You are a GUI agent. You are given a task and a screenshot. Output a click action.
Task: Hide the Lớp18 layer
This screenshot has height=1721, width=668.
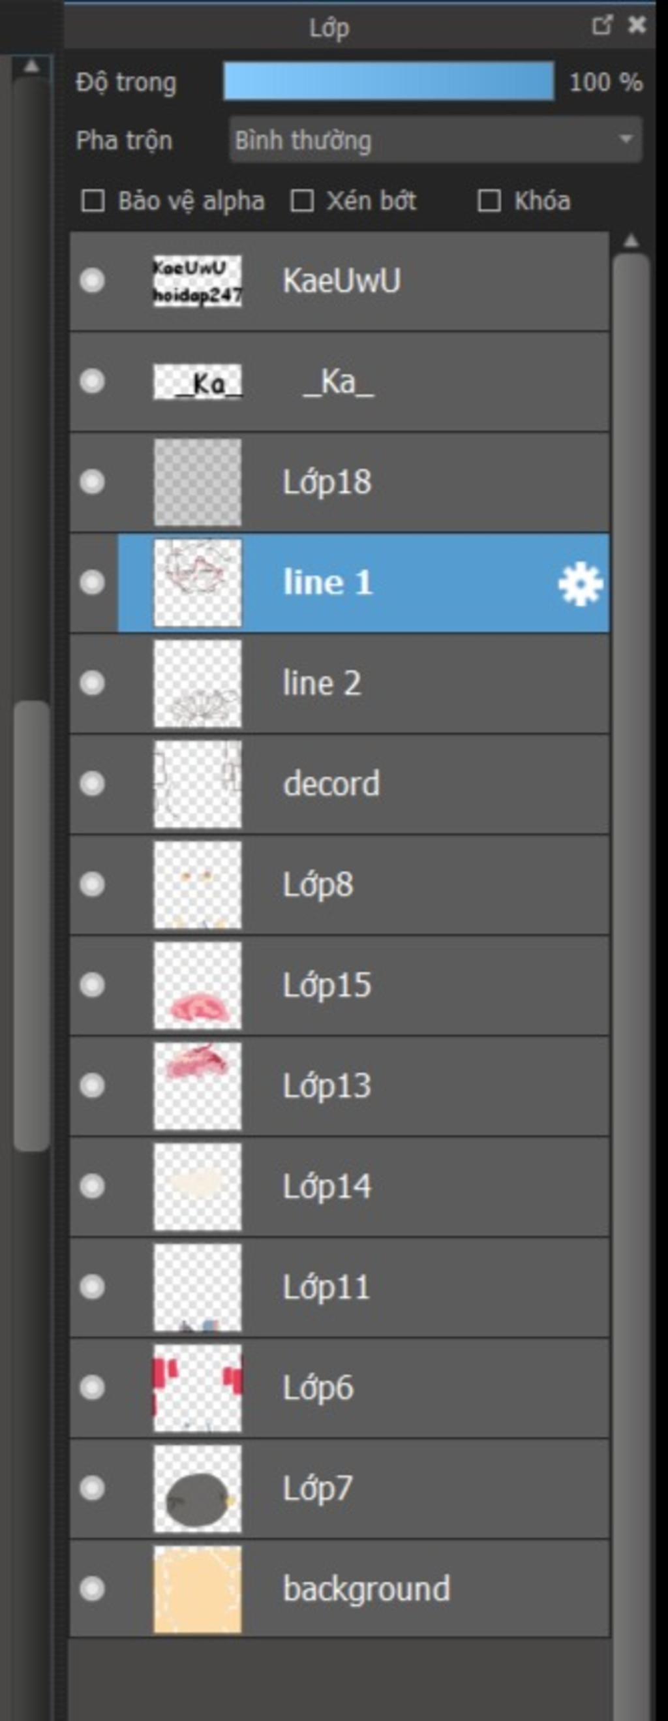coord(92,482)
